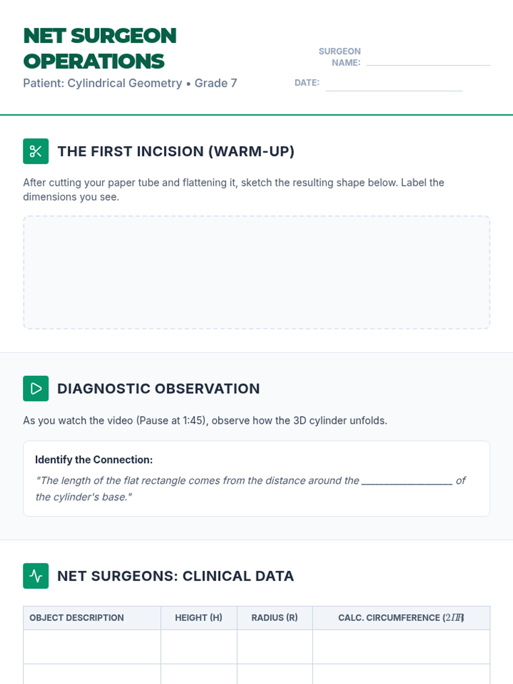Click first row Circumference cell
This screenshot has height=684, width=513.
point(401,647)
